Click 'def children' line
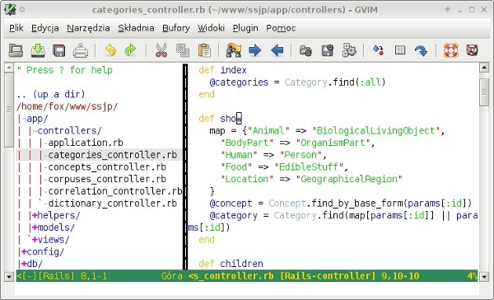Screen dimensions: 494x300 (231, 264)
